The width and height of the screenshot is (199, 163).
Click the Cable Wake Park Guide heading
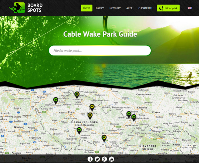[x=100, y=34]
